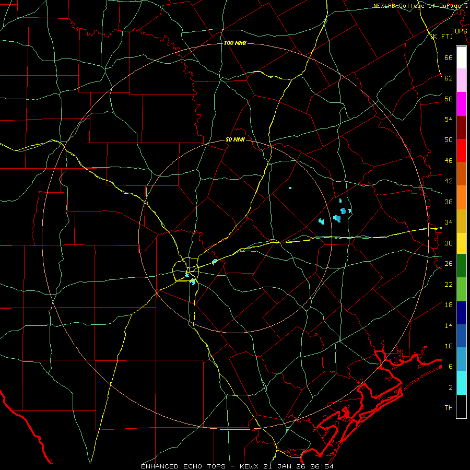
Task: Click the '50' legend value
Action: pyautogui.click(x=449, y=140)
